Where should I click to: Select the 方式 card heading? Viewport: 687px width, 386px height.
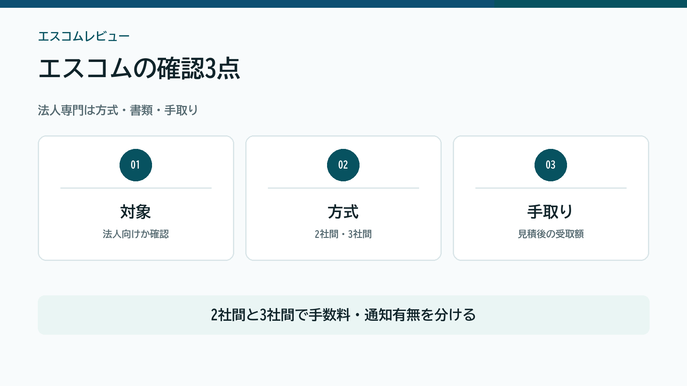pos(343,212)
